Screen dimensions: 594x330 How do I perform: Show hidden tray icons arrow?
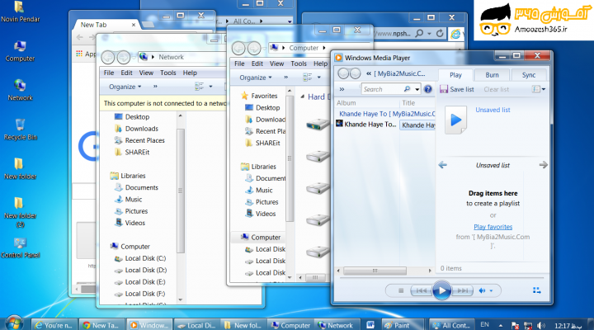click(x=501, y=325)
